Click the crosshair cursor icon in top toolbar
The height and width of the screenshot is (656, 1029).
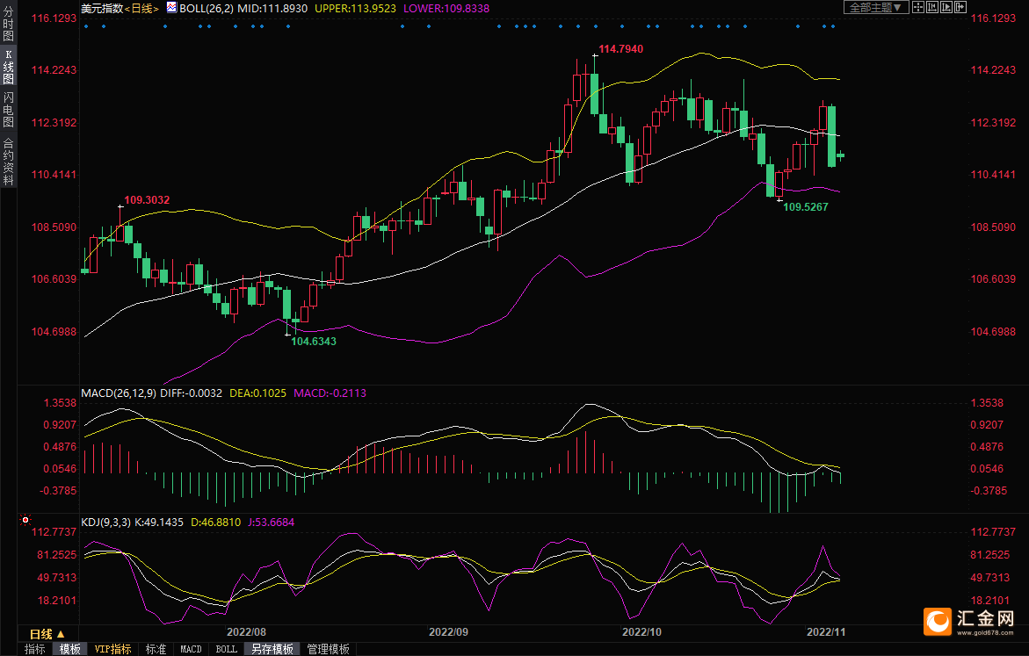(918, 7)
